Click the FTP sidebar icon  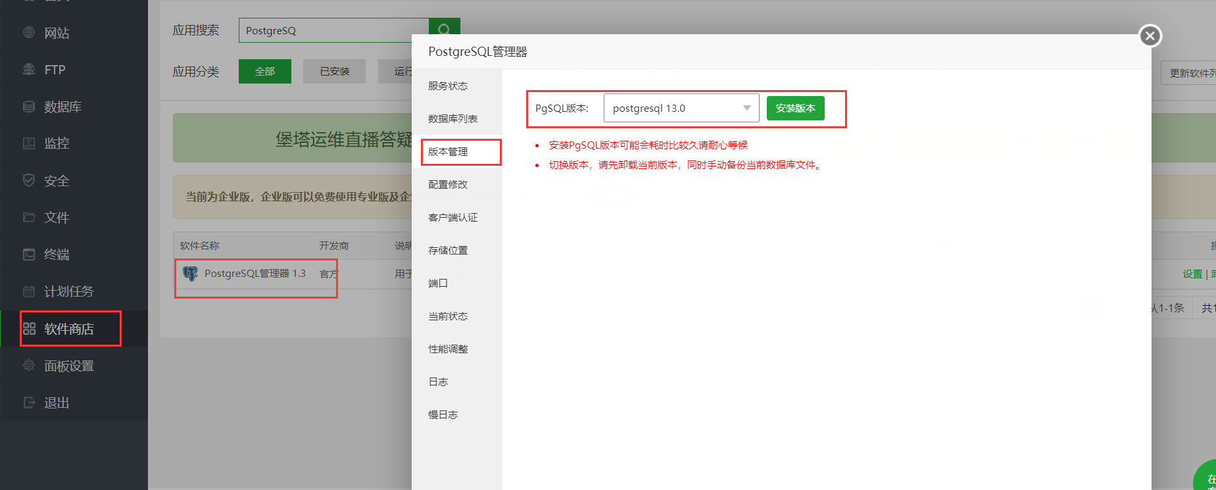[x=29, y=69]
